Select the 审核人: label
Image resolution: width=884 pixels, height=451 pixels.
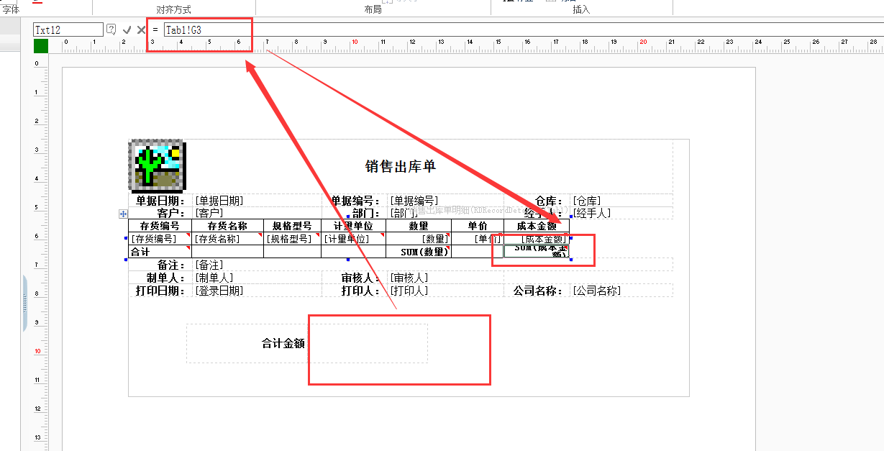point(363,278)
